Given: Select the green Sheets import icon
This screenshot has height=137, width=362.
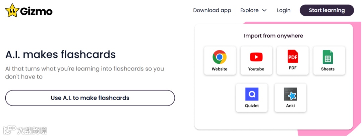Looking at the screenshot, I should (x=327, y=57).
